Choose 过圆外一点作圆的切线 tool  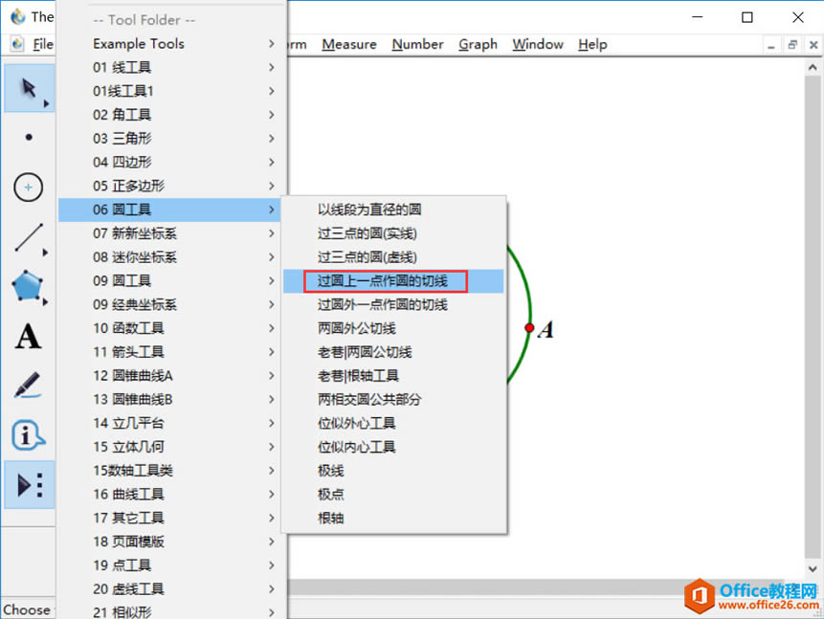(x=393, y=304)
